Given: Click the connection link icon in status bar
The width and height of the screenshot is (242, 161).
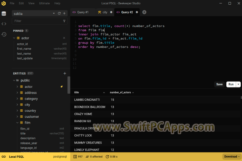Looking at the screenshot, I should click(x=4, y=157).
